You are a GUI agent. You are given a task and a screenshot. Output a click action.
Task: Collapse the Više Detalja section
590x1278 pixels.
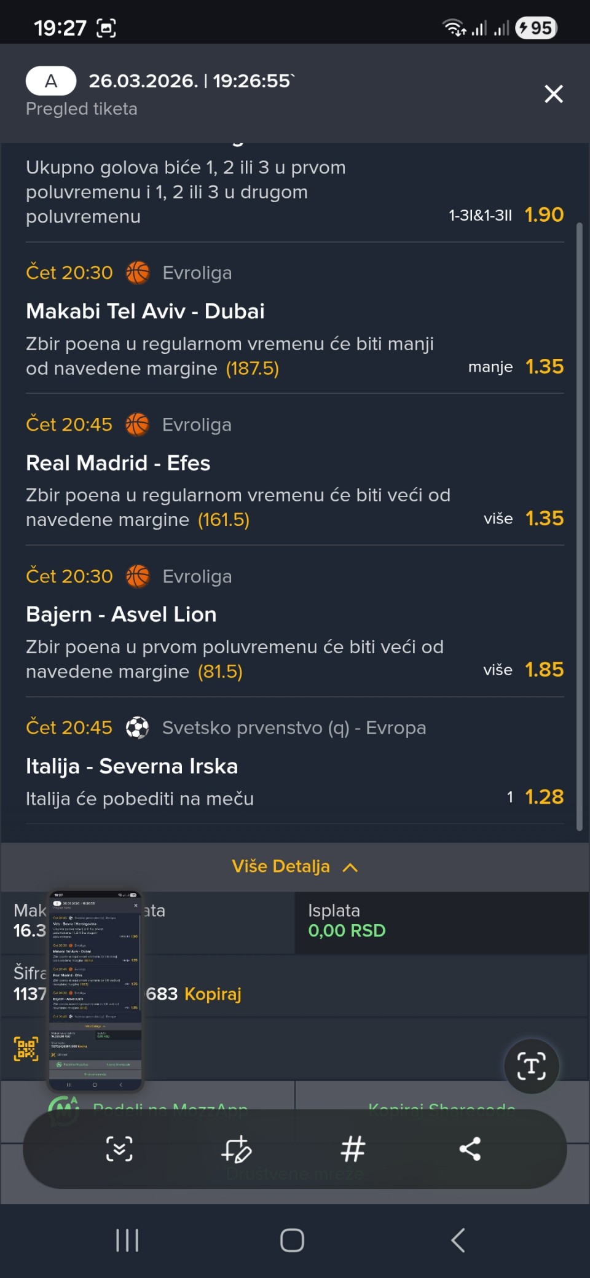click(295, 866)
